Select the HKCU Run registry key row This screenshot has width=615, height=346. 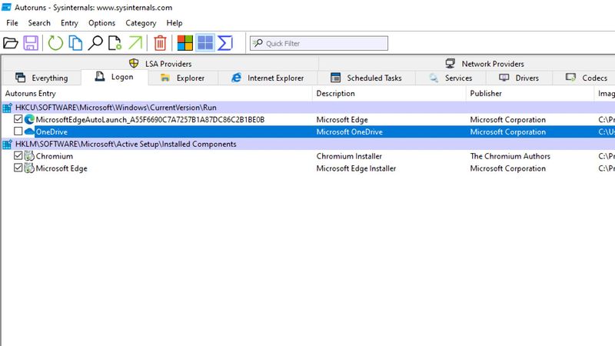(x=308, y=108)
